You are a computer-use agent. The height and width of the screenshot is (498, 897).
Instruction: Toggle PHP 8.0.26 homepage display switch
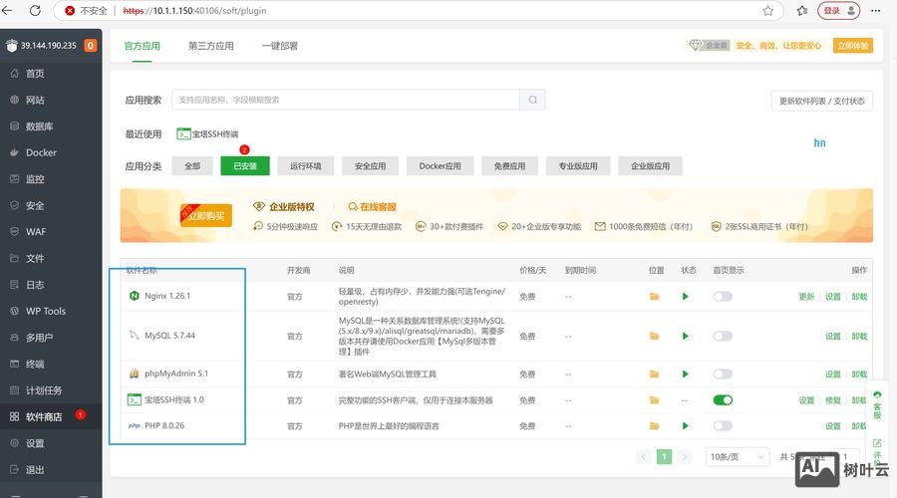[723, 426]
